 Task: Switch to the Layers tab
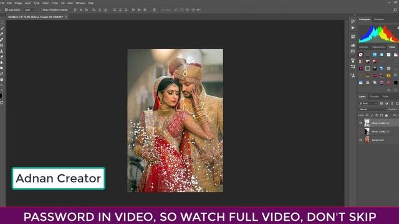[362, 96]
